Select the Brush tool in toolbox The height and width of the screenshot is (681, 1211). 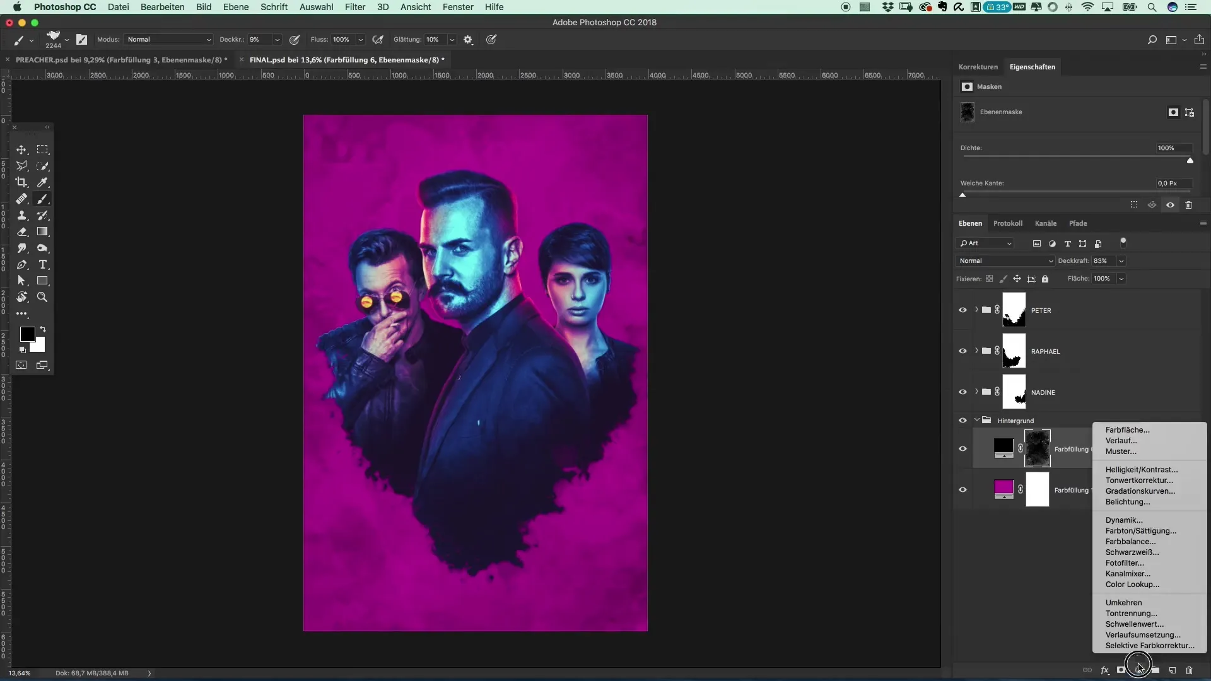42,199
